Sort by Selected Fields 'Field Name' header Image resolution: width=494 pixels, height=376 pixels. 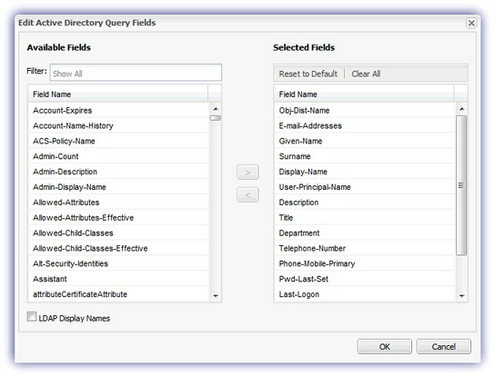(x=364, y=94)
